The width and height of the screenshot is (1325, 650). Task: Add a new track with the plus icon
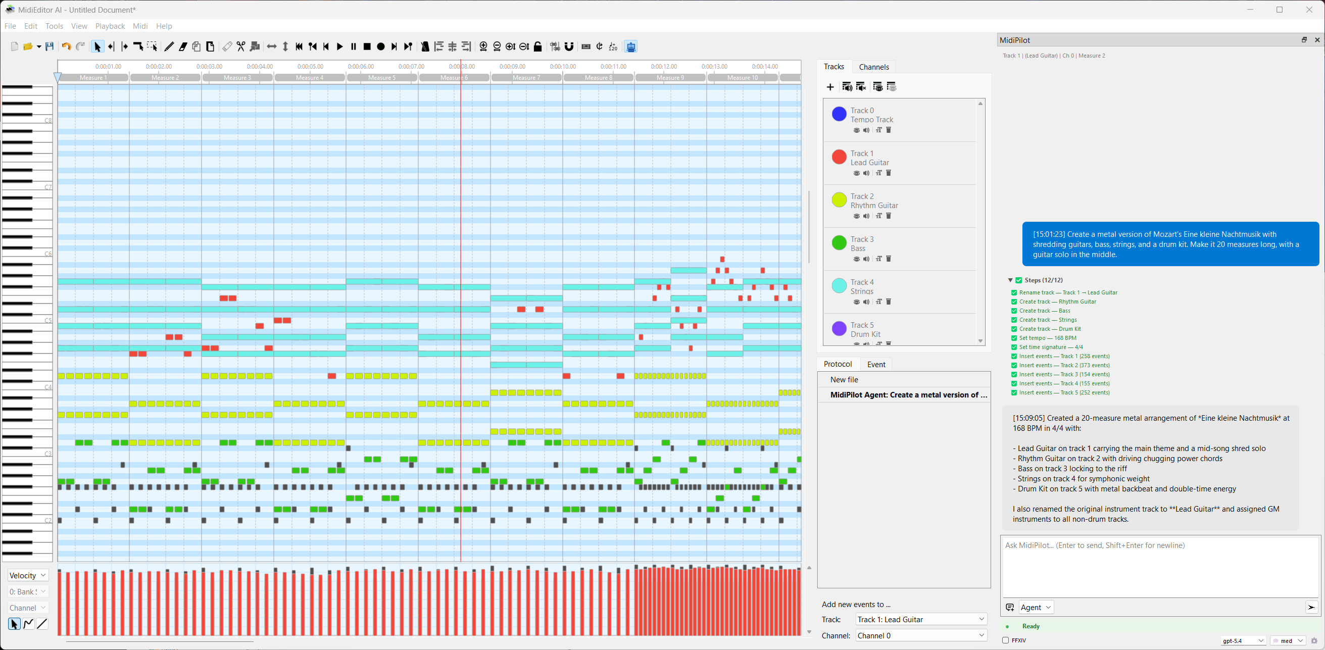click(830, 87)
